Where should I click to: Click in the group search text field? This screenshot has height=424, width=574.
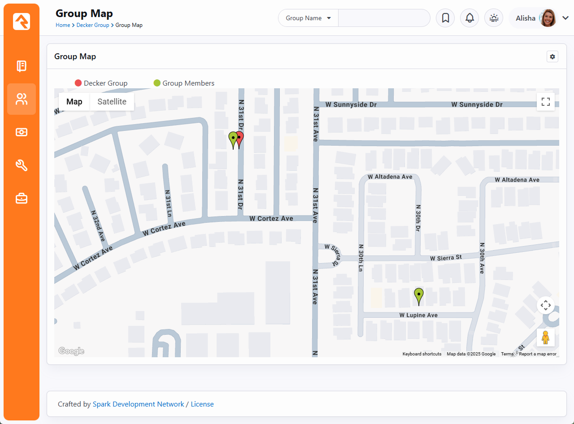coord(384,18)
